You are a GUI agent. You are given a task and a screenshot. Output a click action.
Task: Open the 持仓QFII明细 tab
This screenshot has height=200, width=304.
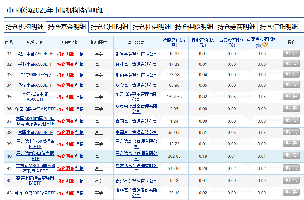coord(109,27)
